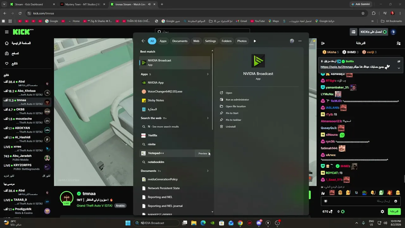Open Kick chat users list icon
This screenshot has height=228, width=405.
point(398,43)
